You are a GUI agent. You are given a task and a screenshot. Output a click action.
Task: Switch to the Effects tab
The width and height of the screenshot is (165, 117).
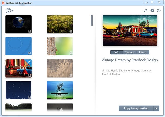143,52
